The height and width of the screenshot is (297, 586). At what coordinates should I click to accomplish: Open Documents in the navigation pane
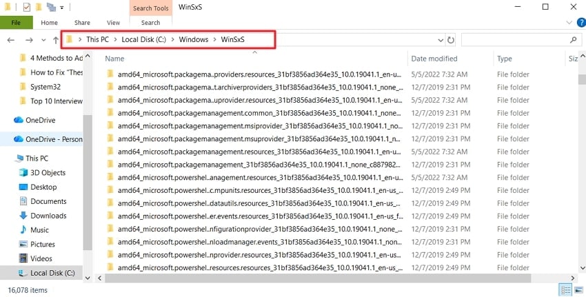pos(43,201)
